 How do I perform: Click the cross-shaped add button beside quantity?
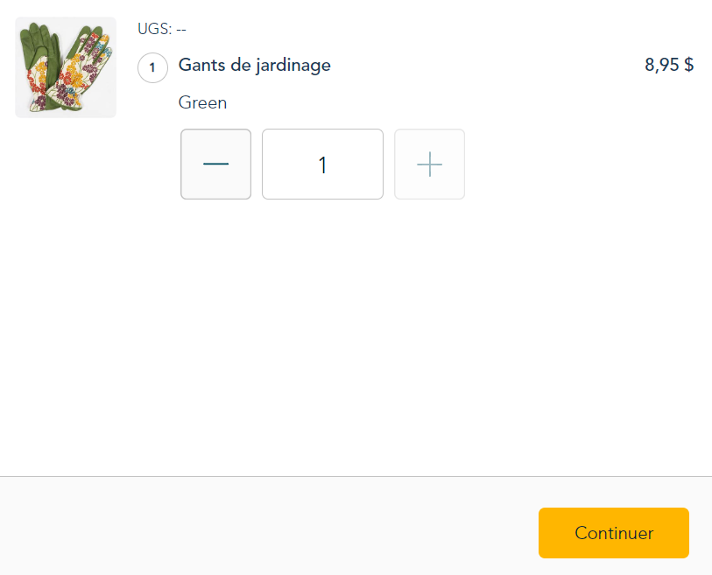pos(429,164)
